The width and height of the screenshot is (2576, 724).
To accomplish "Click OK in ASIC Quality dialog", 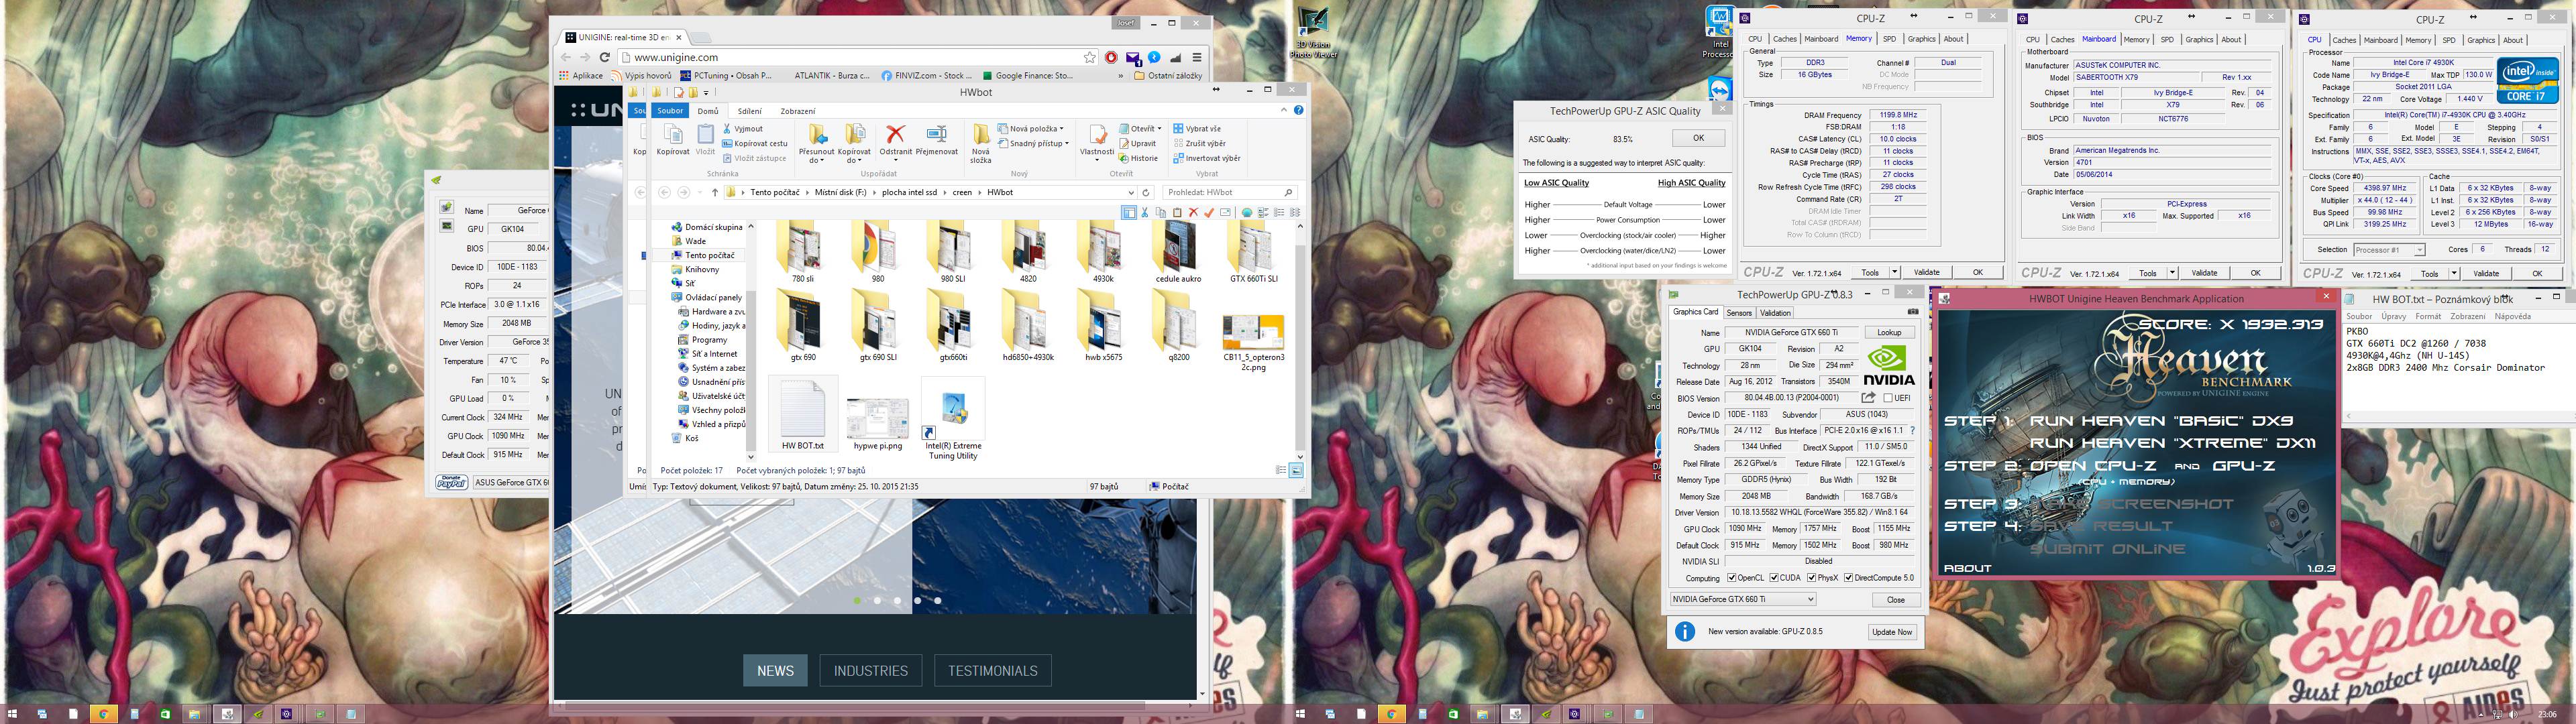I will pyautogui.click(x=1698, y=138).
